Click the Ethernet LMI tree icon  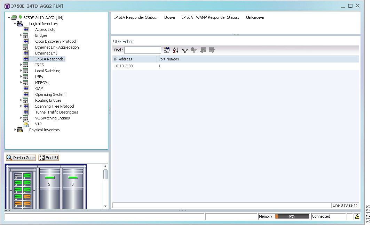[x=26, y=53]
